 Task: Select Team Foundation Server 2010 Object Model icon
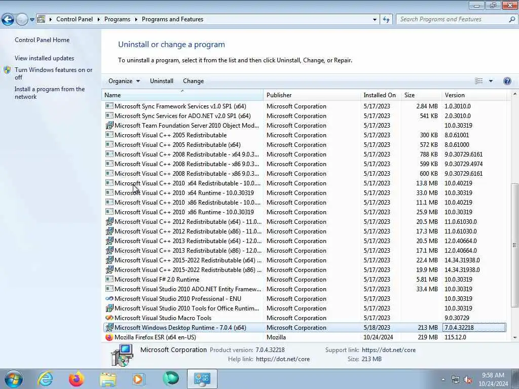point(109,126)
